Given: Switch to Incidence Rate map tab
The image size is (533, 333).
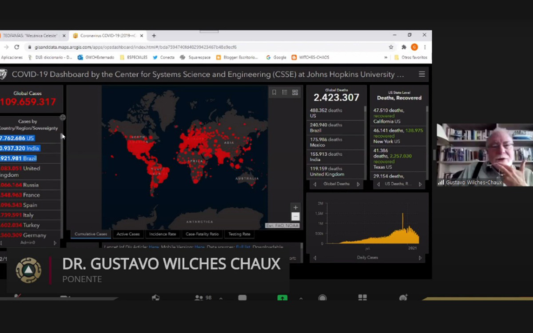Looking at the screenshot, I should tap(163, 234).
